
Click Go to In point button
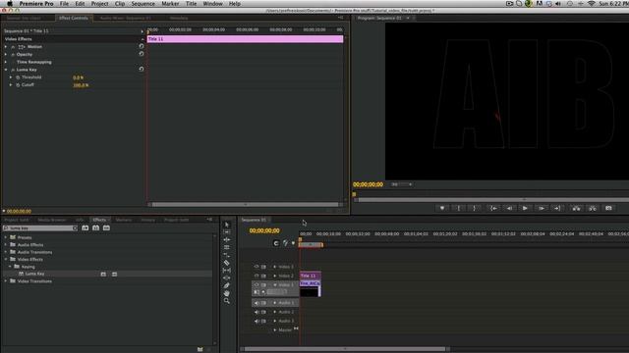[493, 208]
